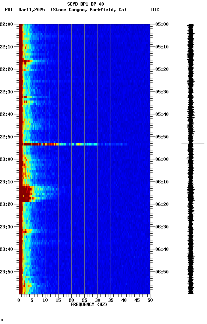
Task: Click the strong low-frequency burst near 23:15
Action: point(27,194)
